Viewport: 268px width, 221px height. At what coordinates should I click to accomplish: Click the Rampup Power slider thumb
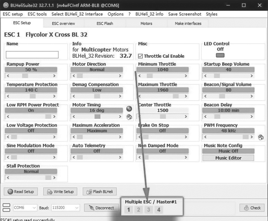click(x=25, y=76)
